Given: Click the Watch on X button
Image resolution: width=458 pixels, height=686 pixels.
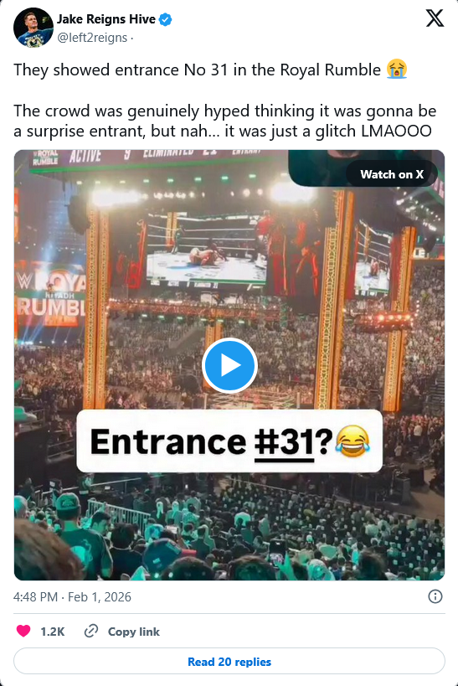Looking at the screenshot, I should [392, 174].
